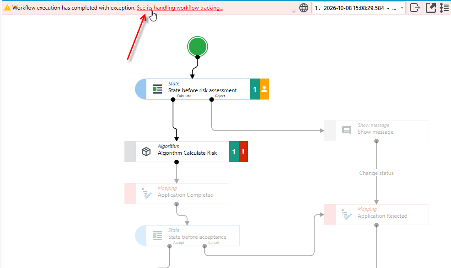Select the 'Application Rejected' node label

[x=382, y=215]
